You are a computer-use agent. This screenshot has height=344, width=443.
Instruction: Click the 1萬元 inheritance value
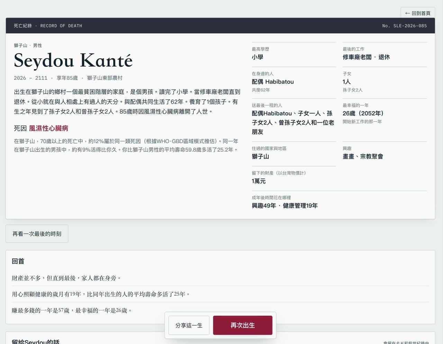pyautogui.click(x=259, y=181)
